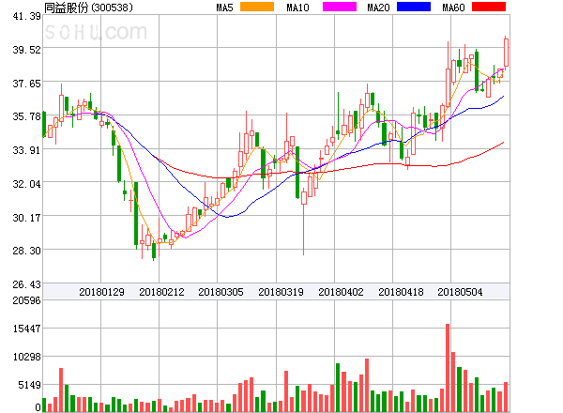Click the 10298 volume axis label

[x=26, y=357]
